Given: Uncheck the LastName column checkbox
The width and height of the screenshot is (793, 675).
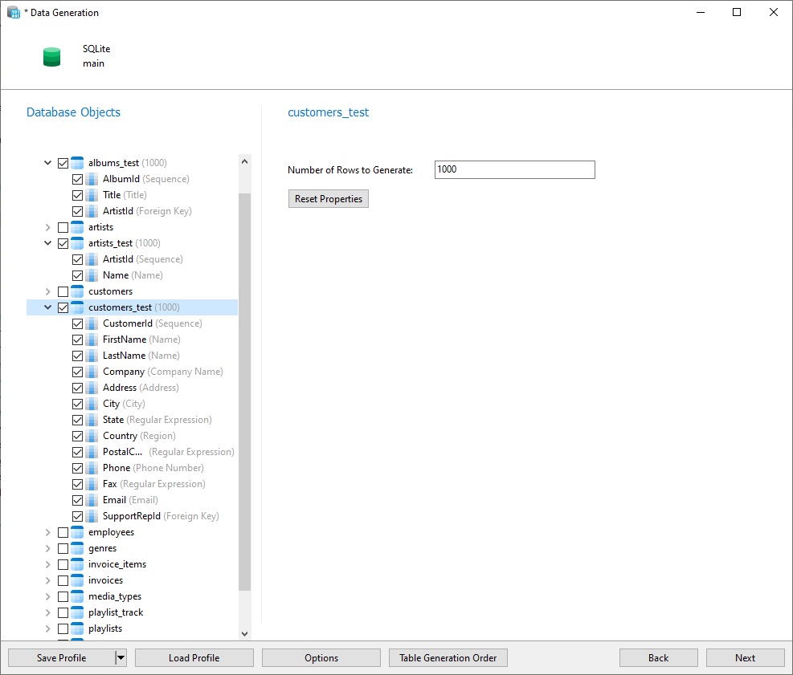Looking at the screenshot, I should [x=77, y=356].
